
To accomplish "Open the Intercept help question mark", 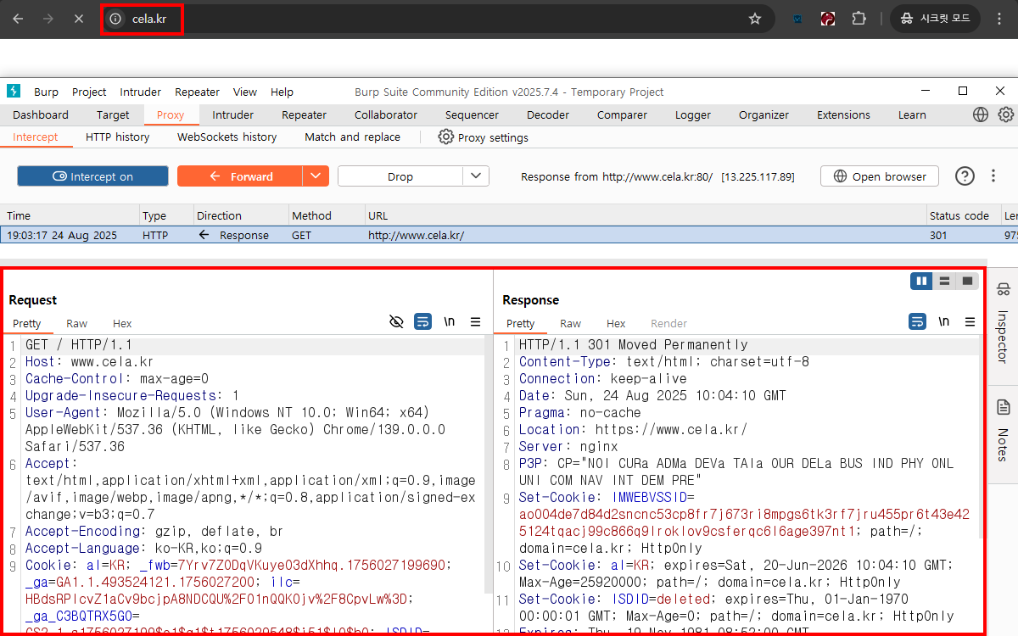I will click(x=965, y=176).
